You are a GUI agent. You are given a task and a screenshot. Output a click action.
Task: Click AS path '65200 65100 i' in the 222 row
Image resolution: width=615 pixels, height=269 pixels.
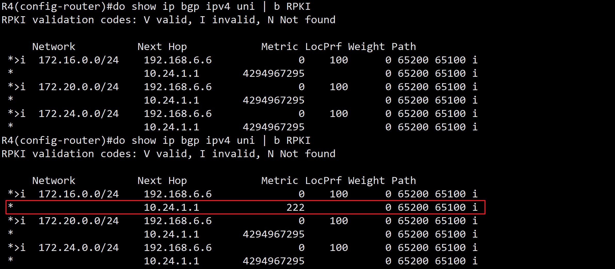click(x=438, y=207)
